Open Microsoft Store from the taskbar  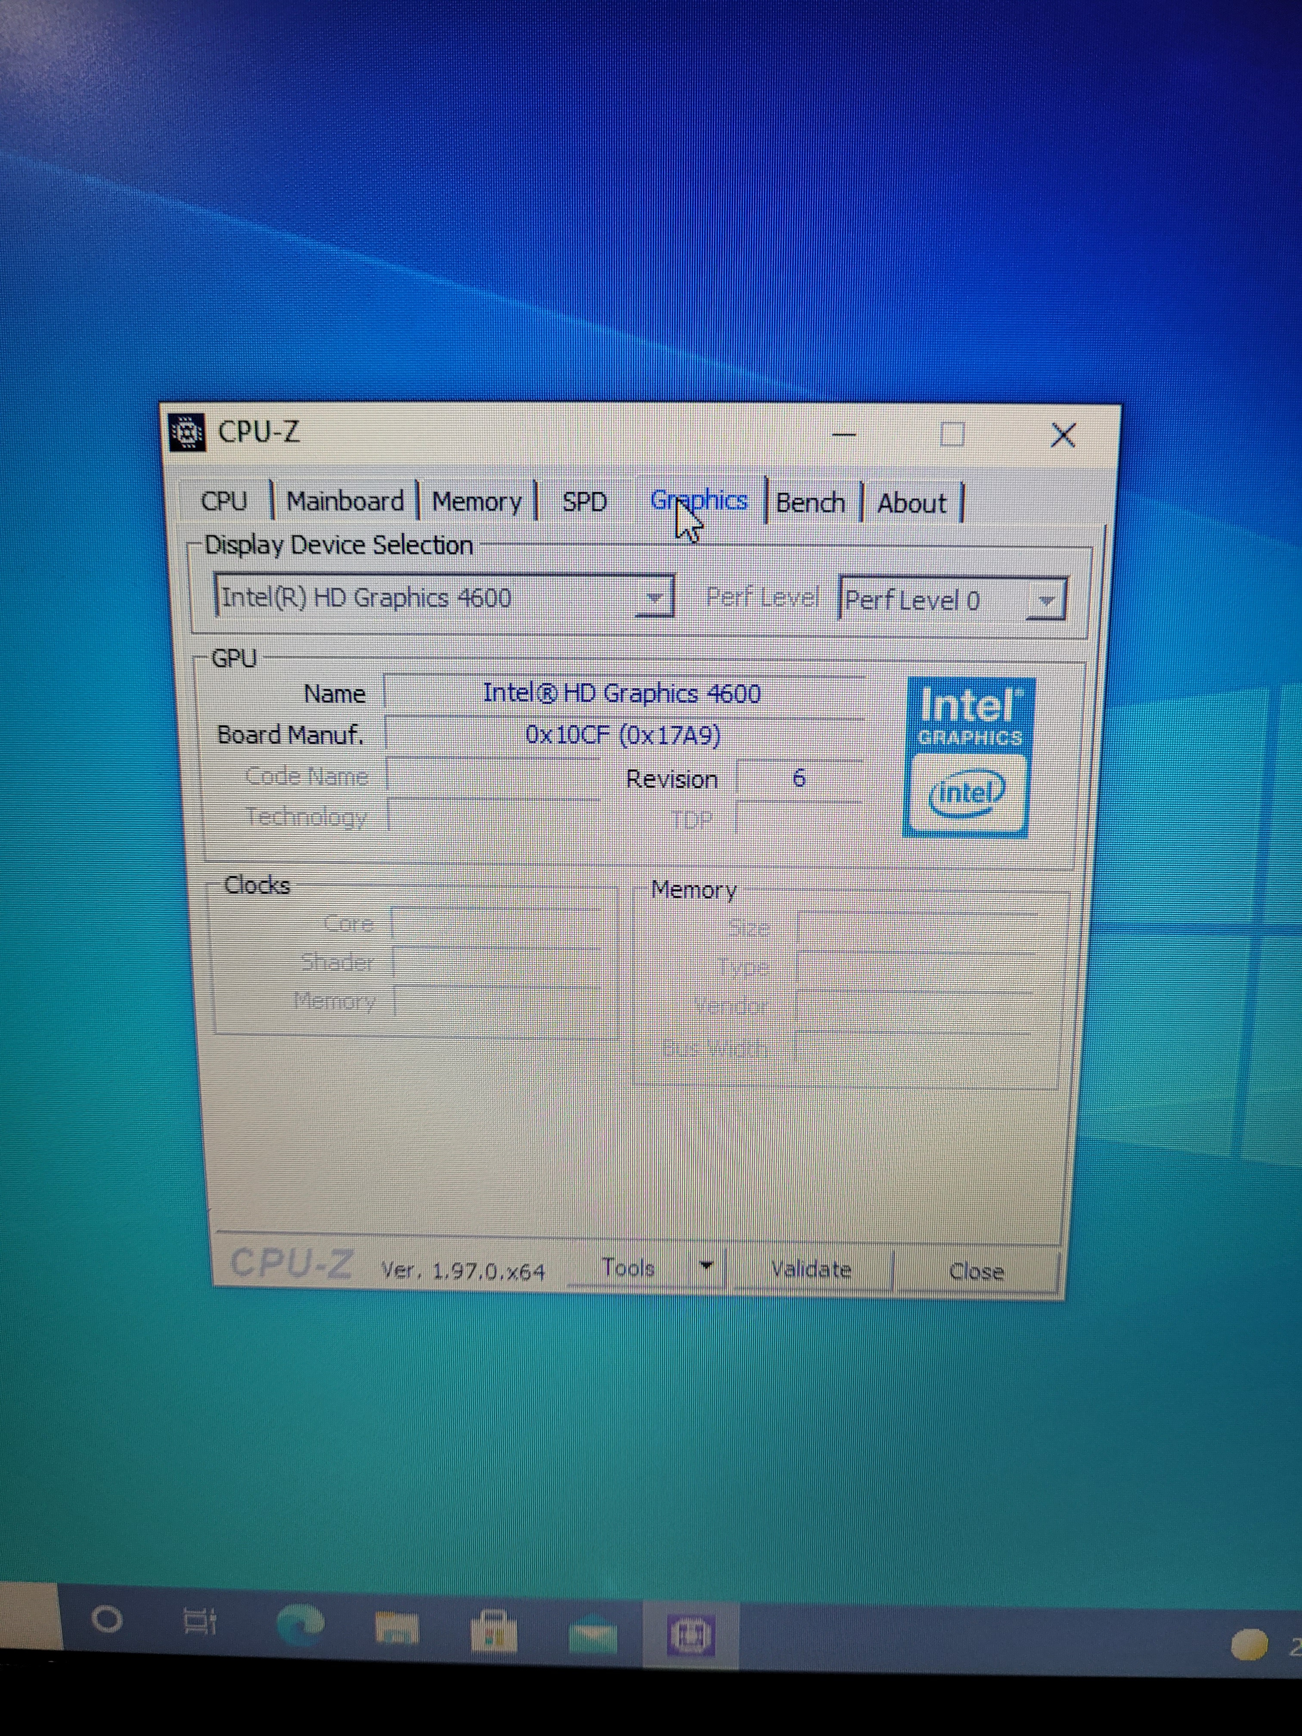coord(494,1632)
